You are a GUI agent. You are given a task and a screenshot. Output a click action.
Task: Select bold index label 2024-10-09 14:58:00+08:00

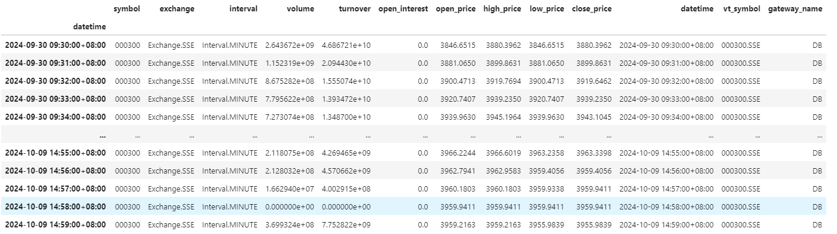point(56,206)
